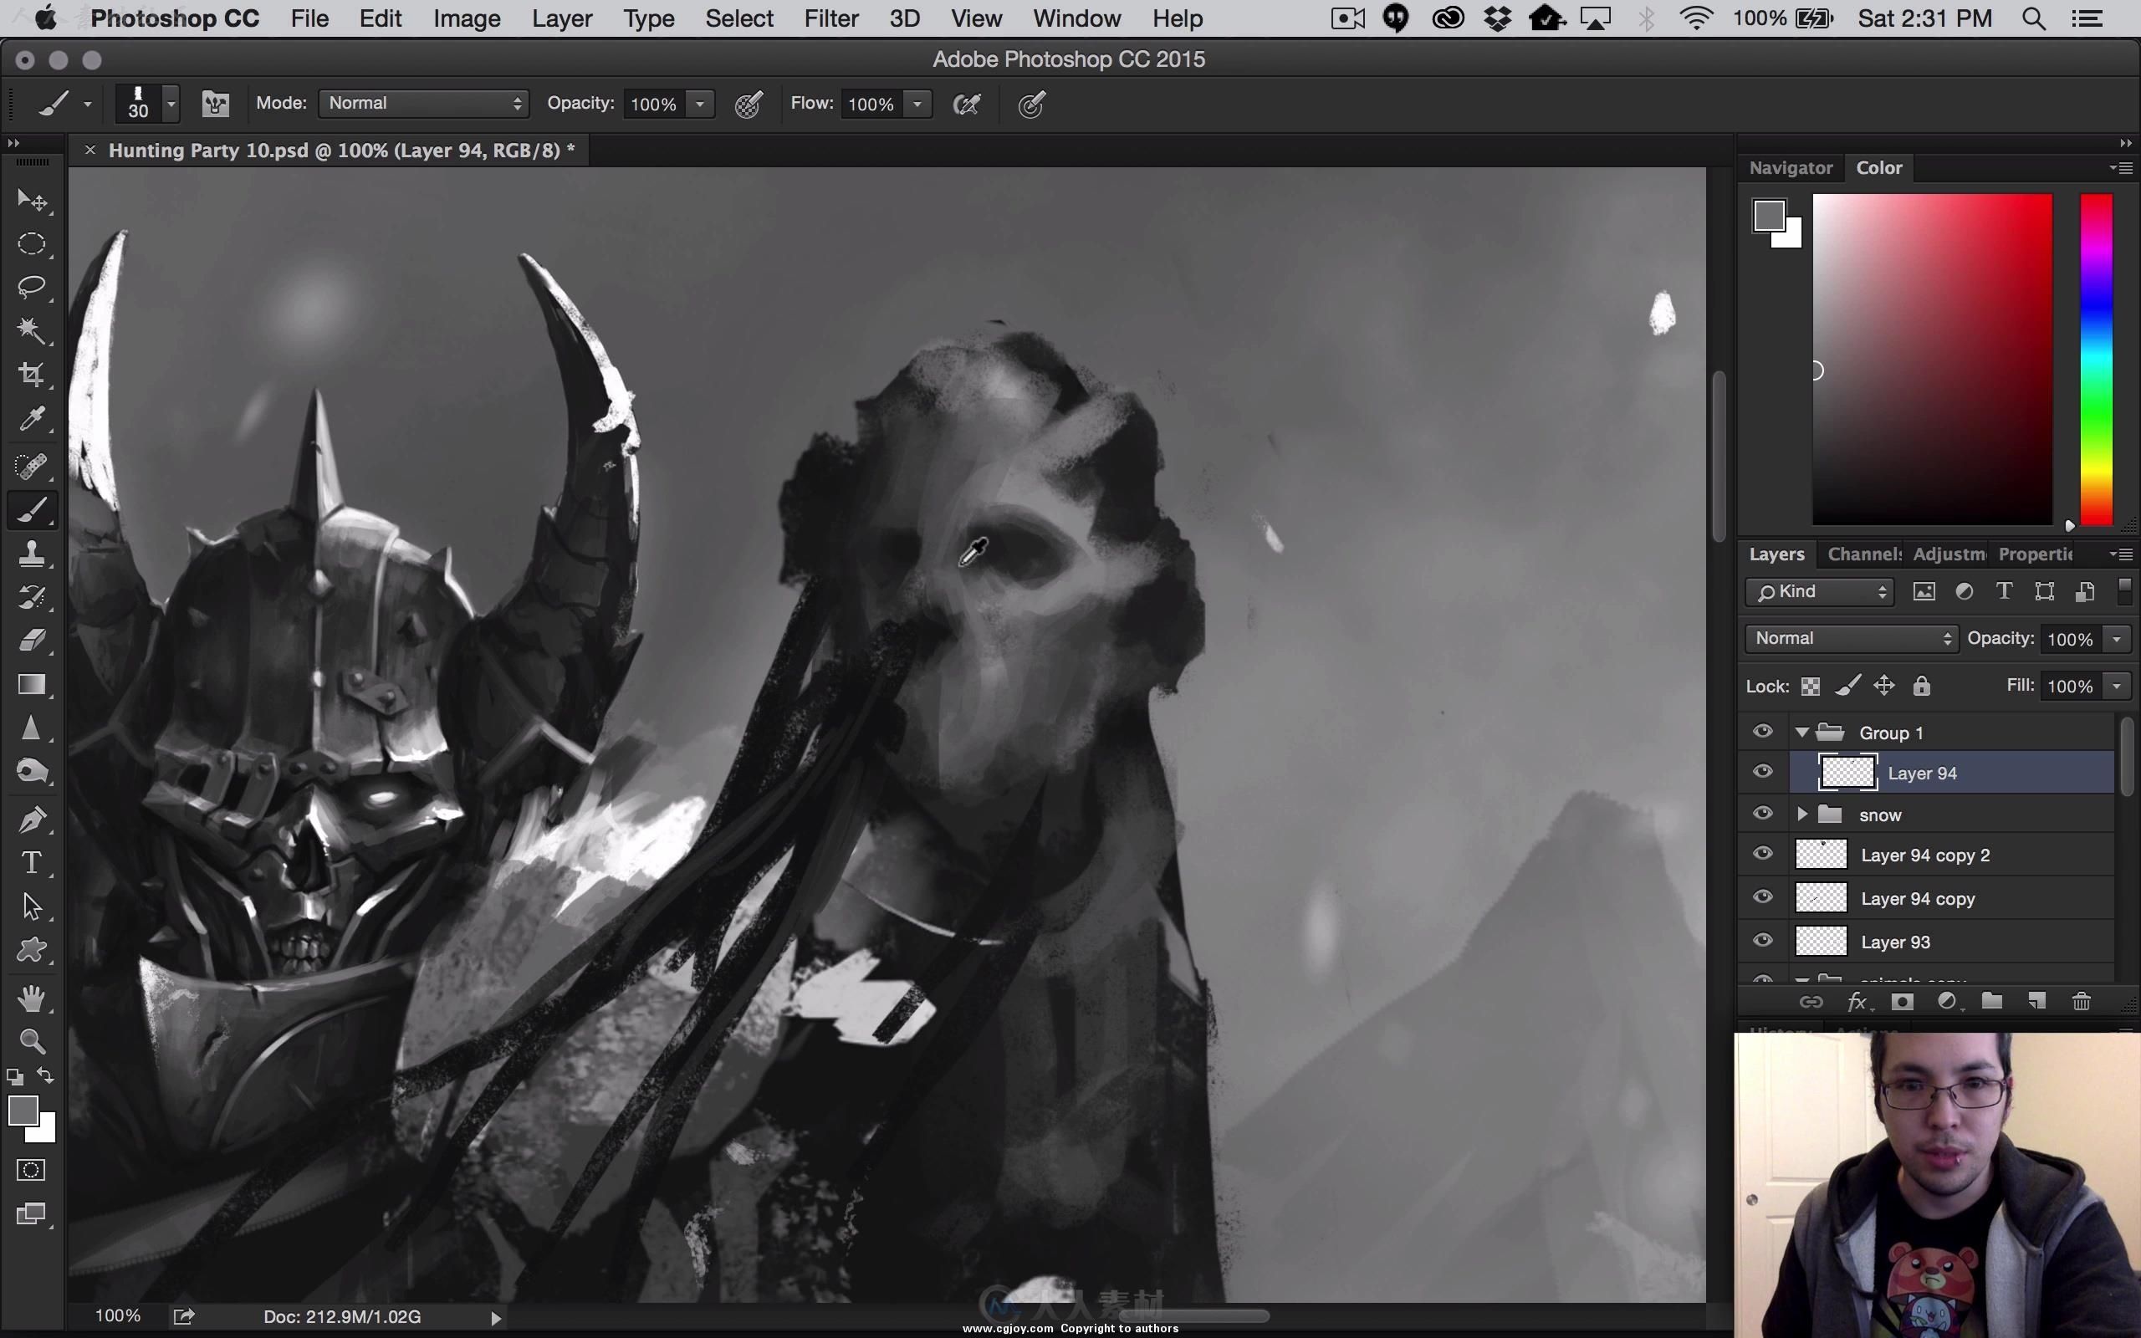Open the Filter menu

click(830, 18)
